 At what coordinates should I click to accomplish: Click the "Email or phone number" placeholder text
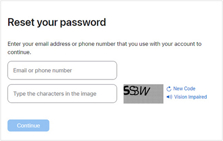click(42, 71)
